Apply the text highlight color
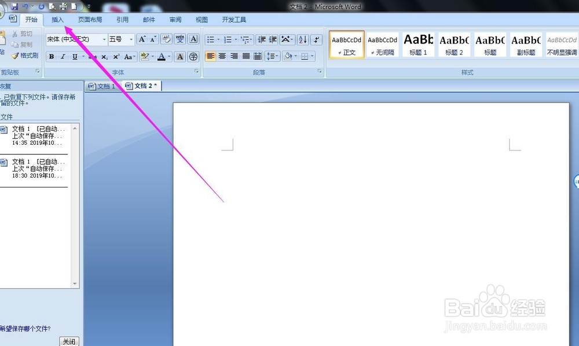This screenshot has height=346, width=579. pyautogui.click(x=144, y=57)
